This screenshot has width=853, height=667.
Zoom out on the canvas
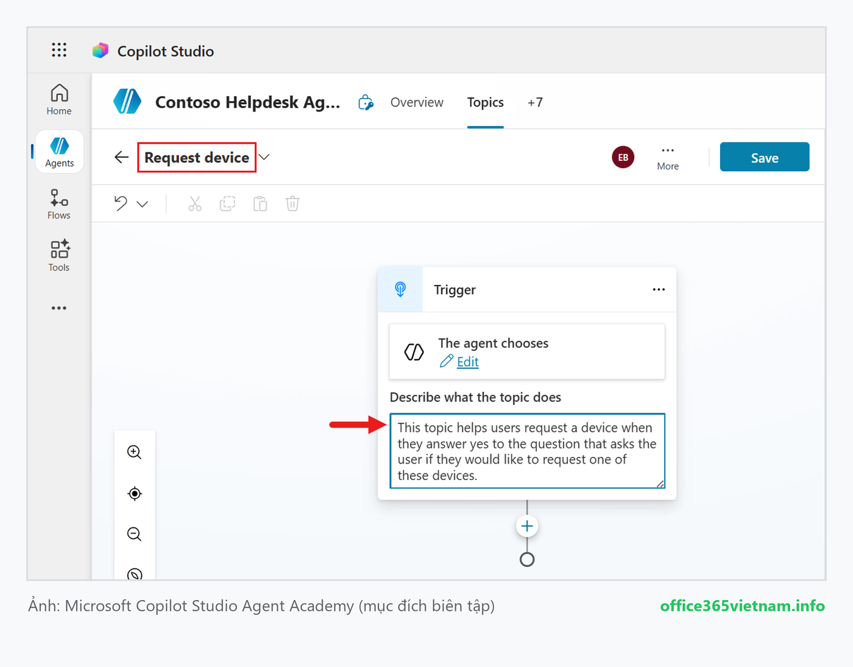click(135, 534)
